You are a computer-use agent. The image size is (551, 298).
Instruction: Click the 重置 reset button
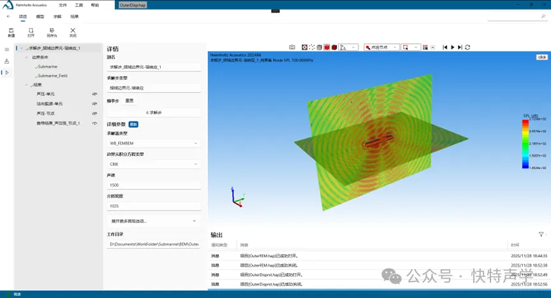(129, 100)
